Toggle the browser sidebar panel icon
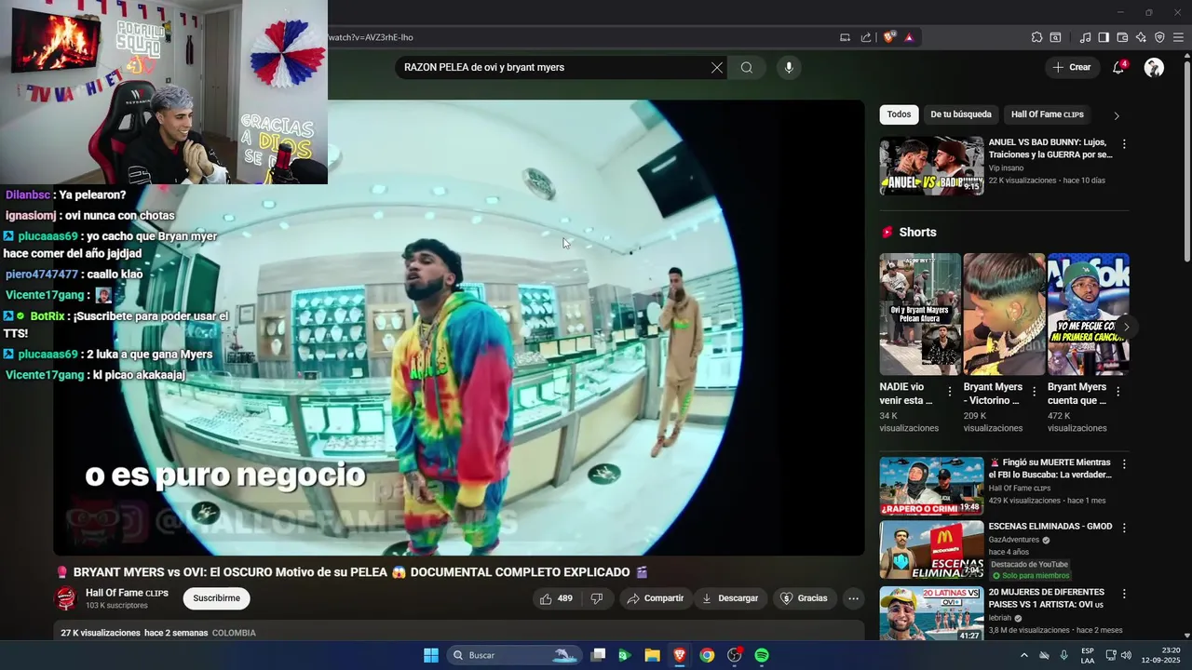Image resolution: width=1192 pixels, height=670 pixels. coord(1104,37)
